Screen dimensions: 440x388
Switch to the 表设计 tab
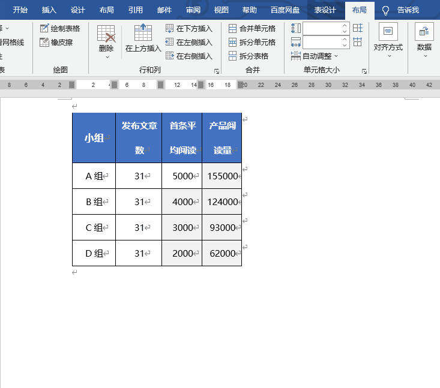[x=326, y=10]
